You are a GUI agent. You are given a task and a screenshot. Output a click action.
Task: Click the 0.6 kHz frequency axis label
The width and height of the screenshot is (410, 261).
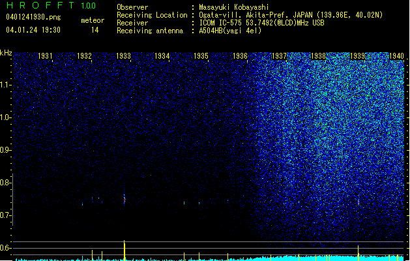pos(5,248)
